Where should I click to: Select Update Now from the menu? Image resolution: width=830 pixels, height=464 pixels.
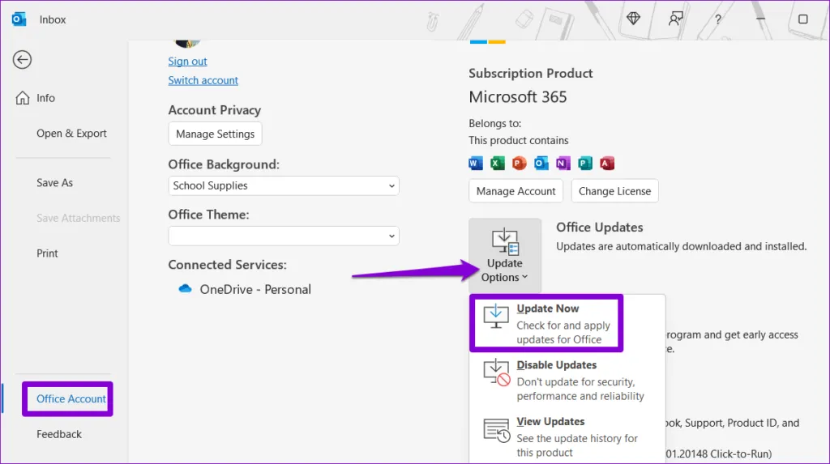(546, 323)
